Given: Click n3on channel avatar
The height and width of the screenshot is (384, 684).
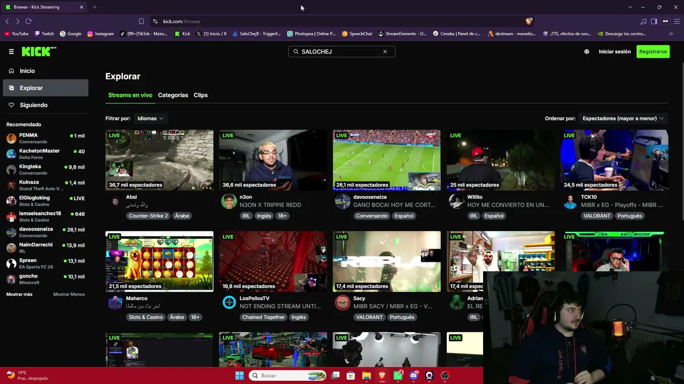Looking at the screenshot, I should tap(229, 201).
